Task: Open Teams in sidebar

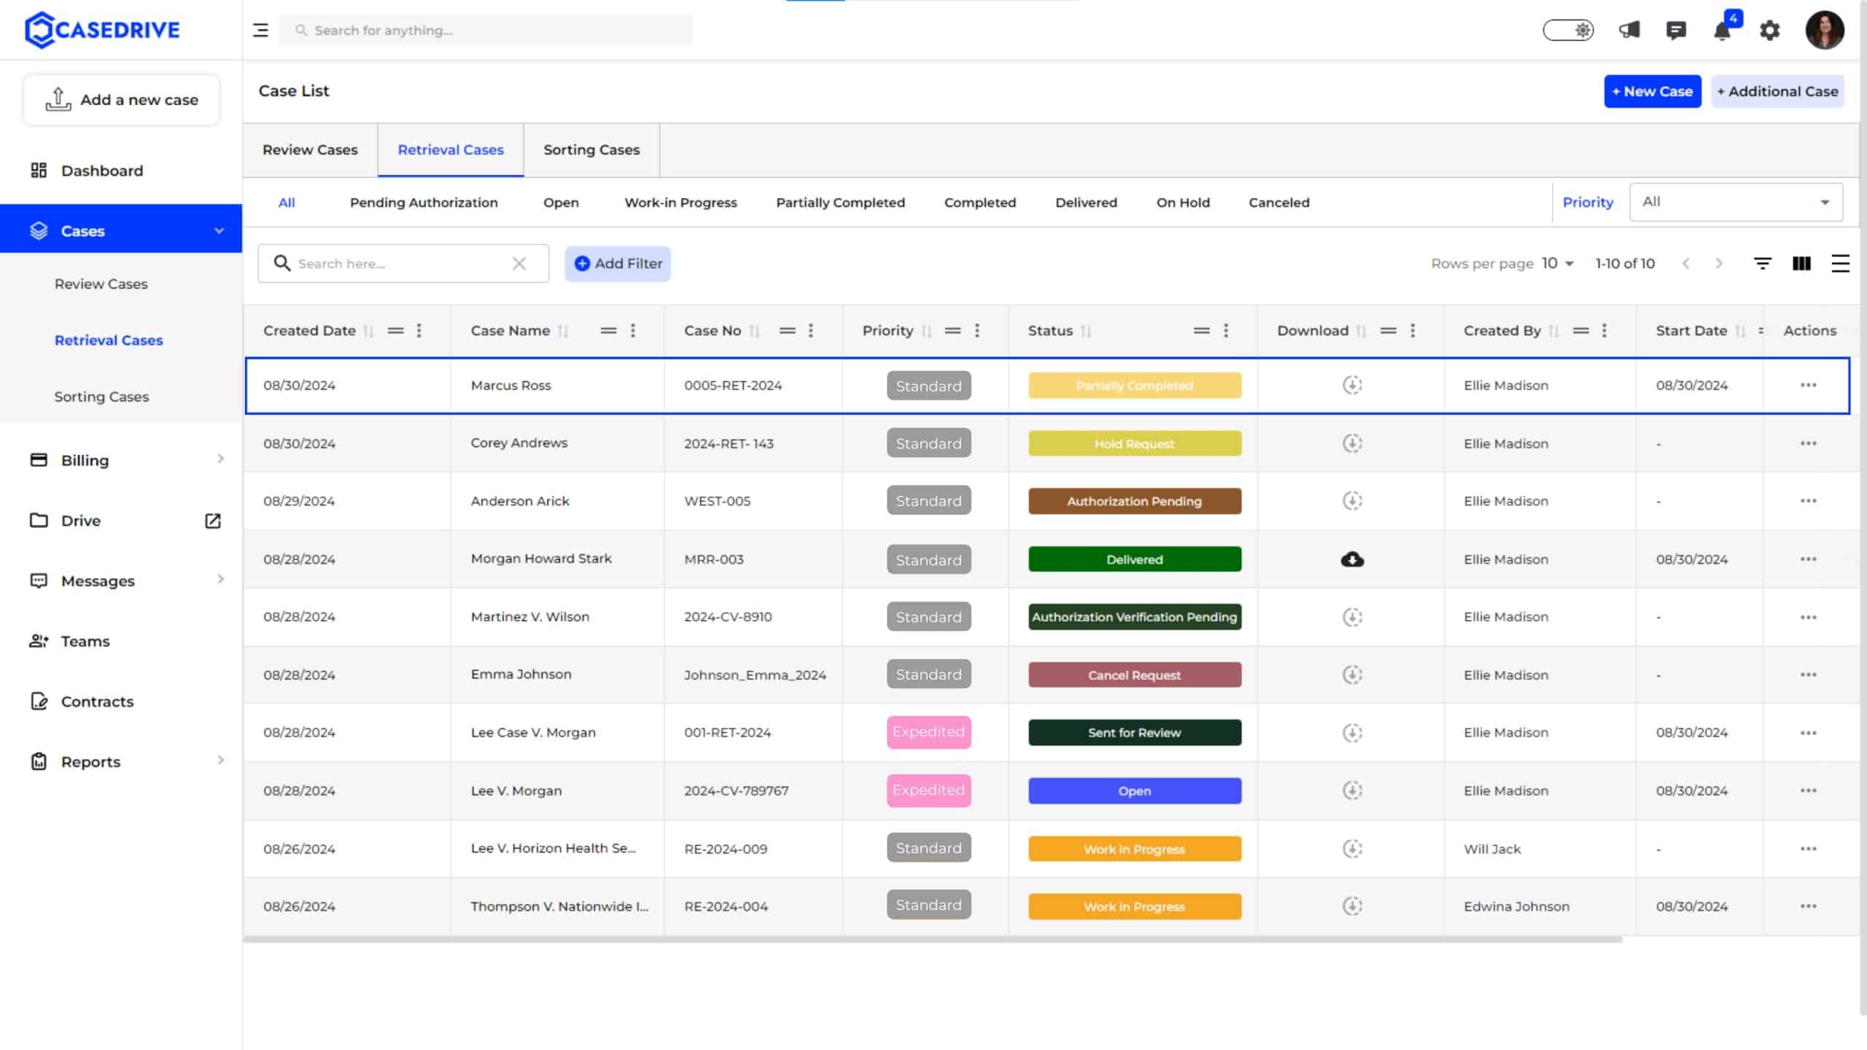Action: tap(85, 640)
